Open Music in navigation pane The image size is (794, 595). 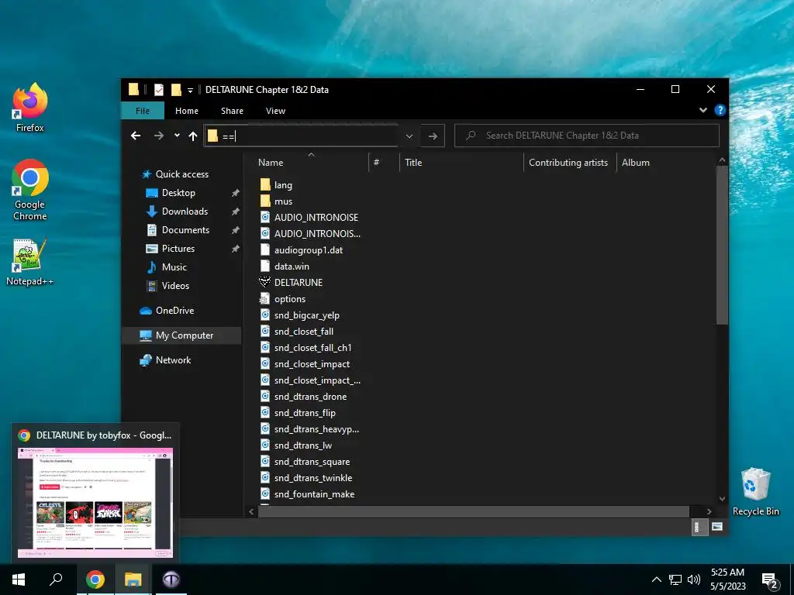coord(167,267)
